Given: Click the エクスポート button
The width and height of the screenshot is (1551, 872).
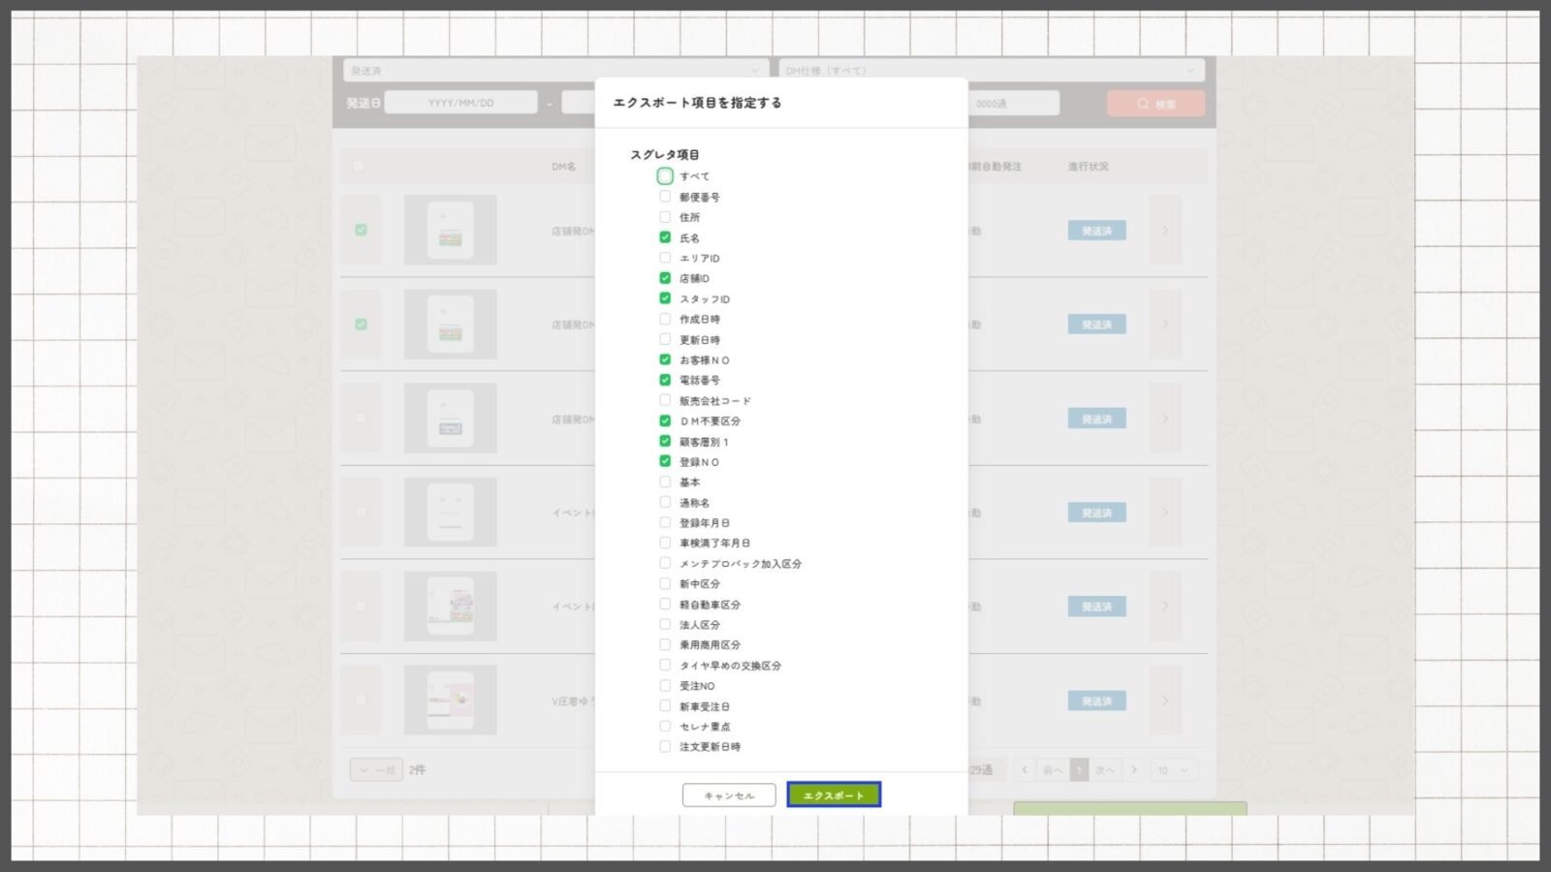Looking at the screenshot, I should 833,794.
